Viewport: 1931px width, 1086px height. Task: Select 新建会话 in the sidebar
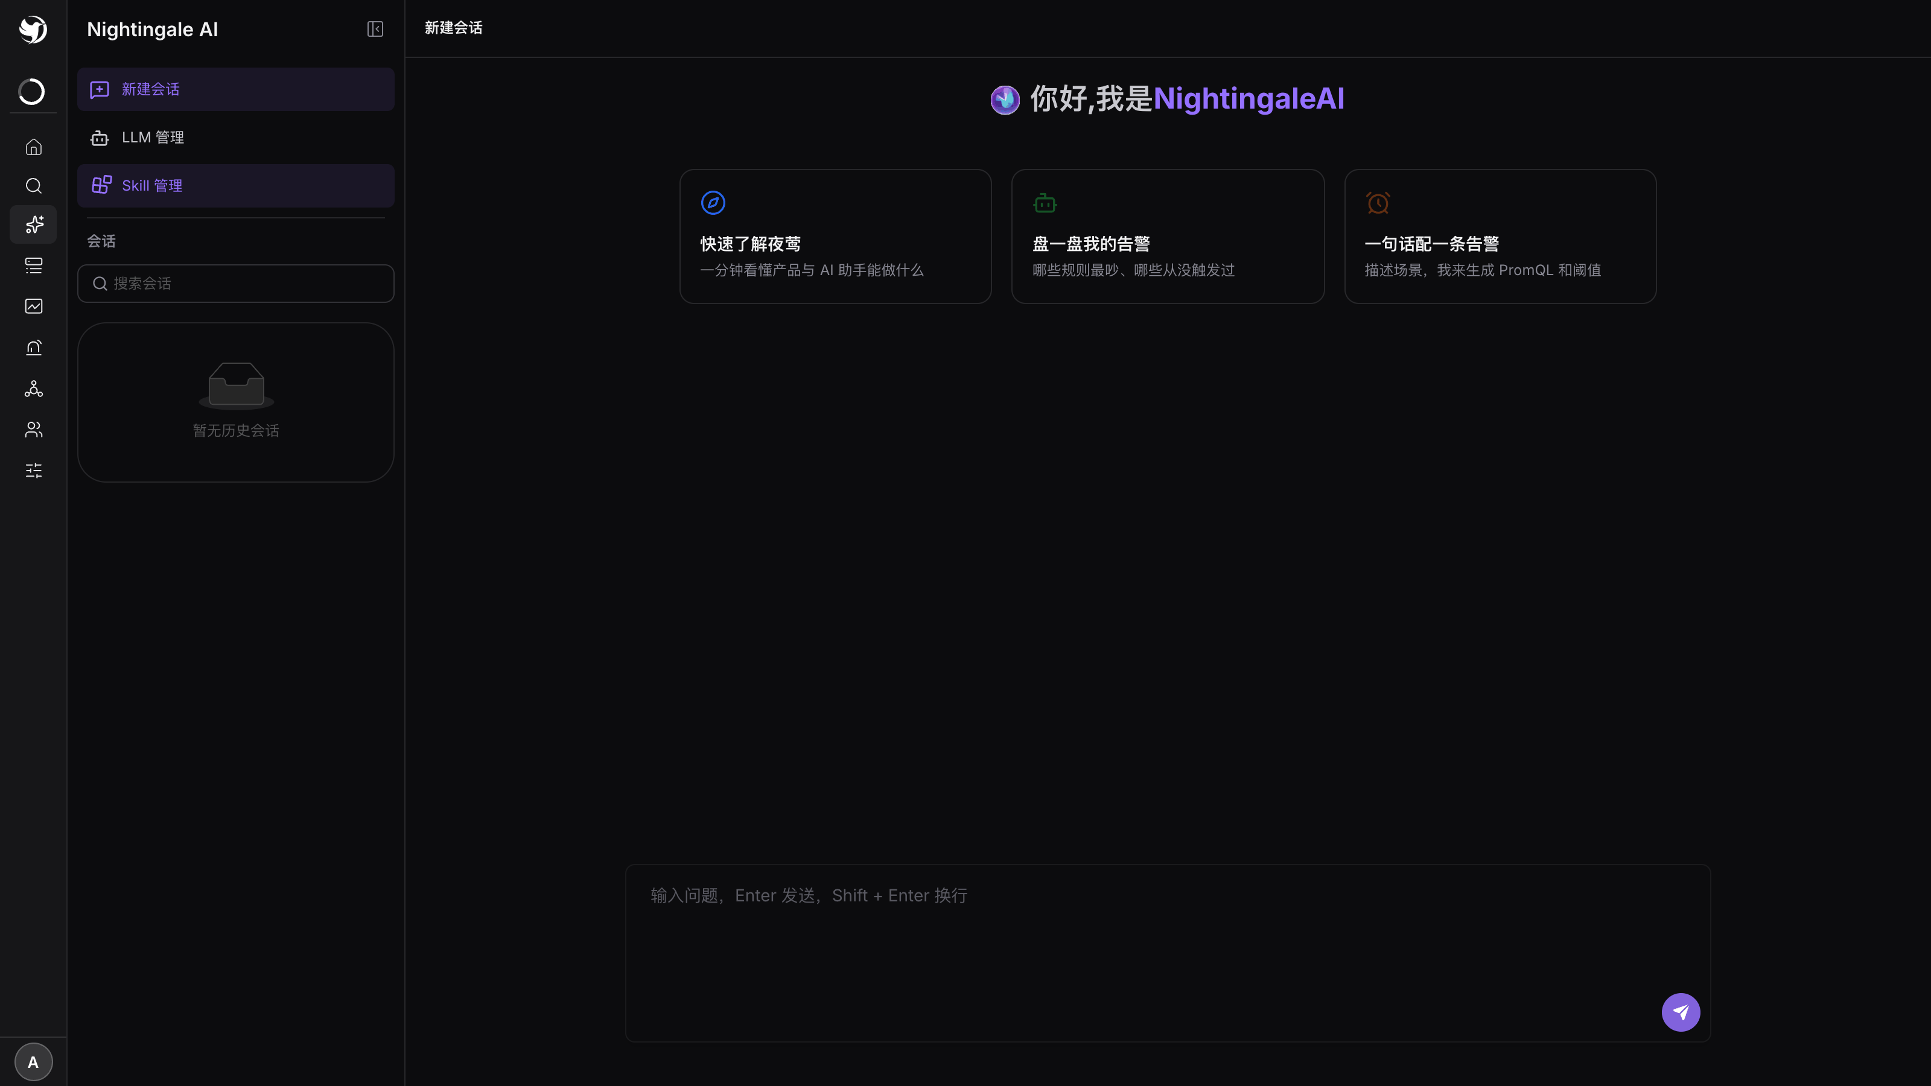click(x=236, y=89)
